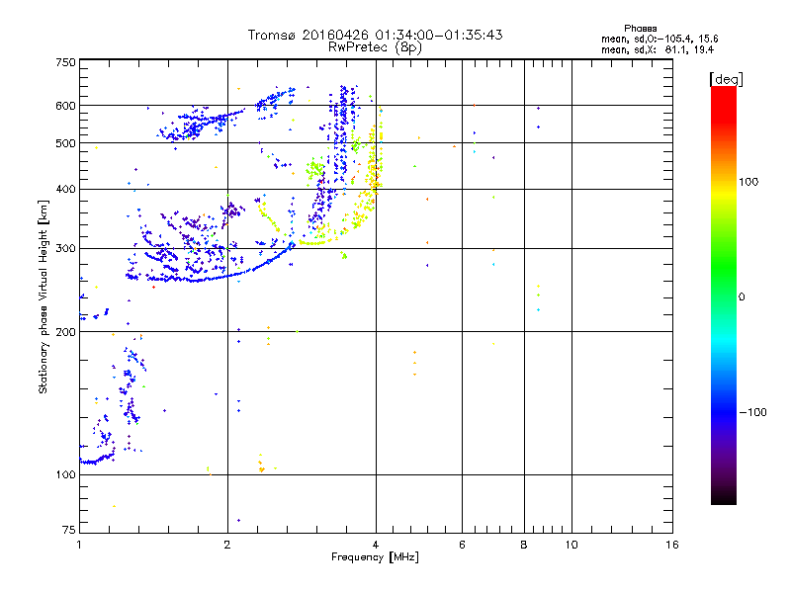The image size is (791, 593).
Task: Click the y-axis label 'Stationary phase Virtual Height [km]'
Action: pos(44,296)
